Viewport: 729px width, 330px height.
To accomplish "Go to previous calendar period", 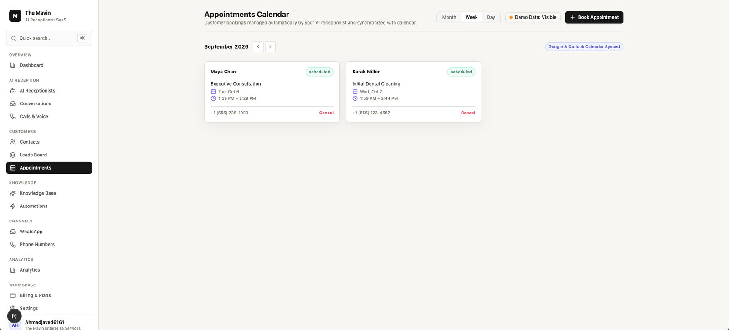I will coord(258,46).
